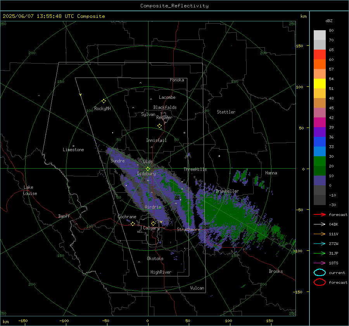
Task: Click the Airdrie map label
Action: 153,207
